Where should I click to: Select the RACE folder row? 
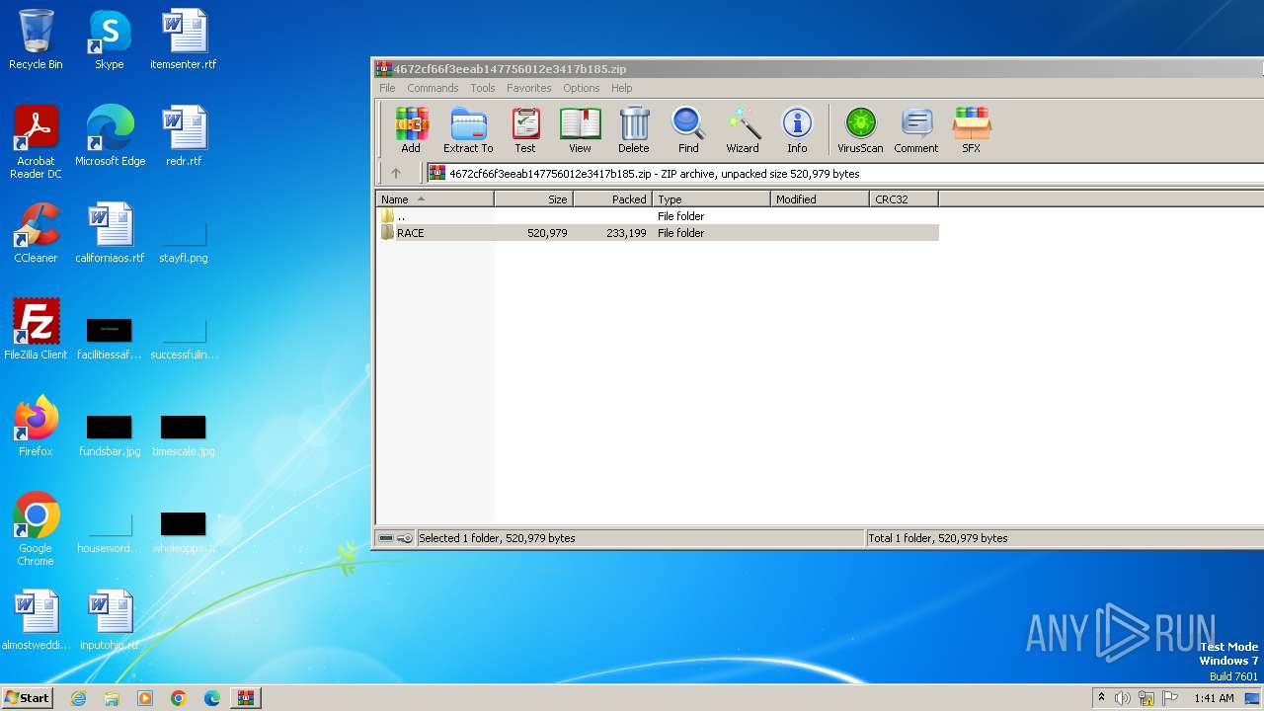click(658, 233)
